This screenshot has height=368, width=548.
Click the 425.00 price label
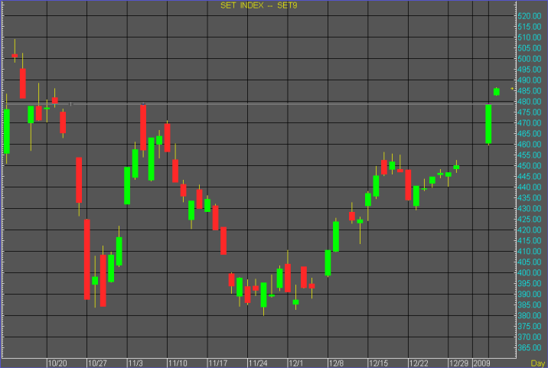tap(530, 219)
